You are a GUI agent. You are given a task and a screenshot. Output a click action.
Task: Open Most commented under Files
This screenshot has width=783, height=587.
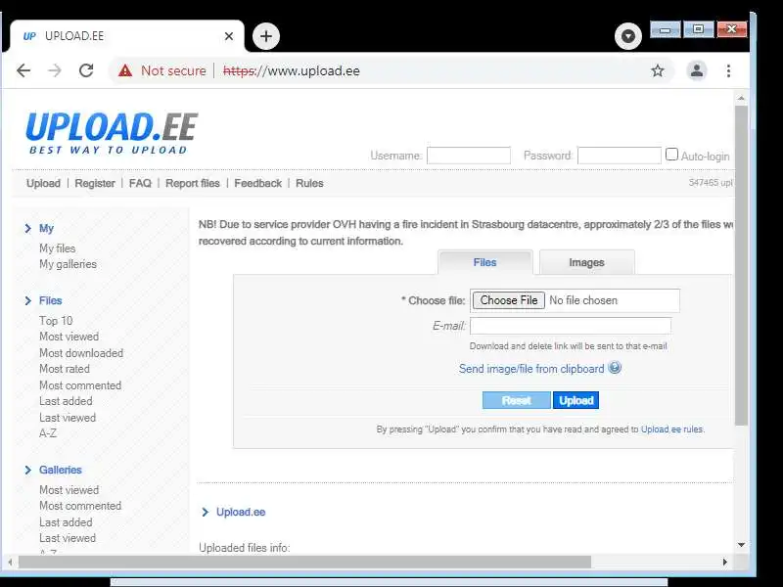[x=80, y=385]
